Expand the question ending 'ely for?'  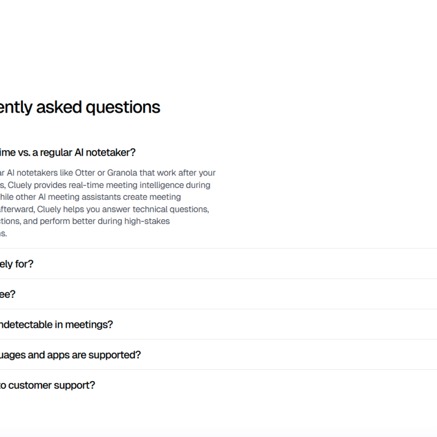[16, 264]
